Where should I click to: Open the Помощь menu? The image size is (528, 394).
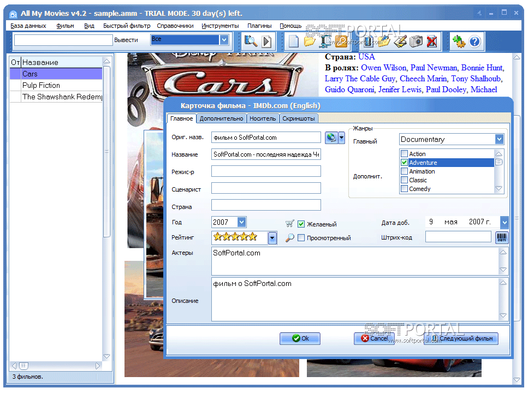coord(290,26)
